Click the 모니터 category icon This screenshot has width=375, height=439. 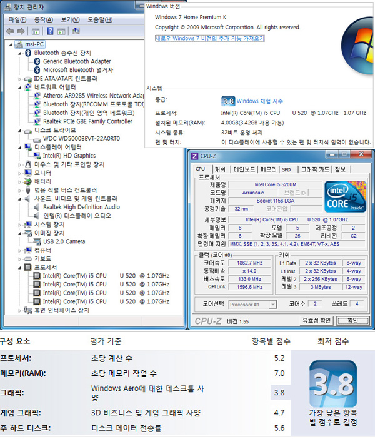[28, 173]
